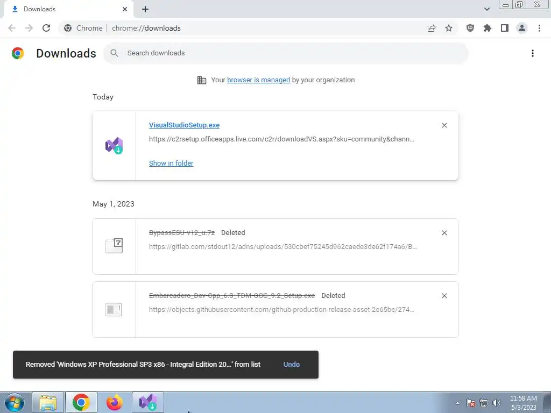Open the network status tray icon
The height and width of the screenshot is (413, 551).
(x=484, y=403)
